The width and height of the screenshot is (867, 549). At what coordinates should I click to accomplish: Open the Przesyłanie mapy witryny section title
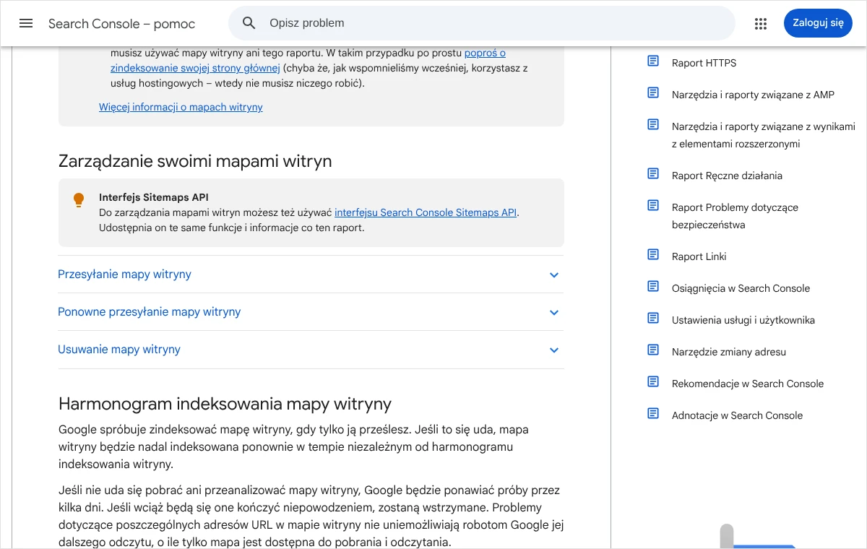124,274
